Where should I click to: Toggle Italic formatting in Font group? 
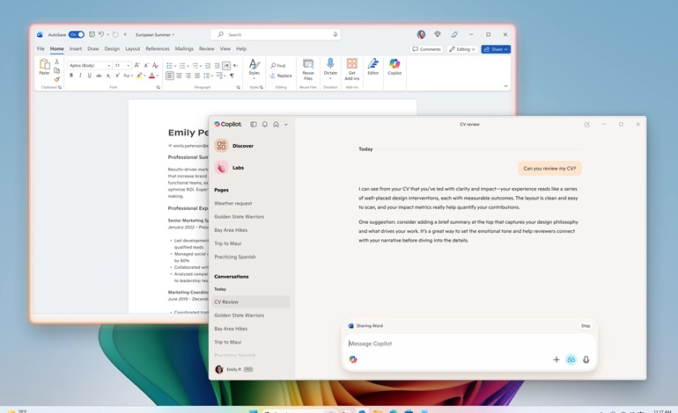[x=80, y=76]
